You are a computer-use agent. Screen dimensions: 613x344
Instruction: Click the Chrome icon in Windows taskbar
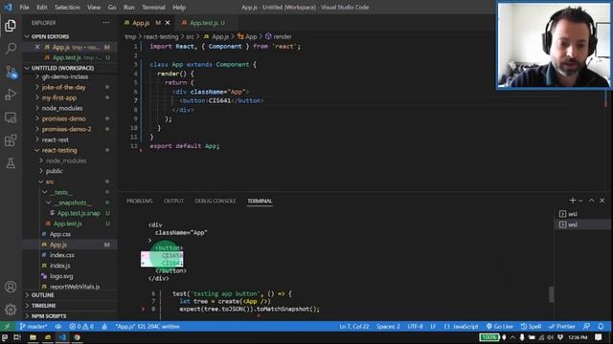78,337
